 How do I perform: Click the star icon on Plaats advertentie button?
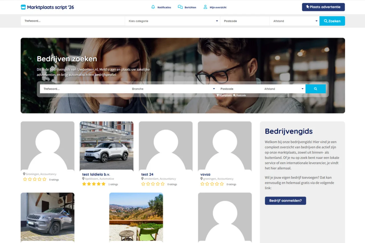coord(308,7)
